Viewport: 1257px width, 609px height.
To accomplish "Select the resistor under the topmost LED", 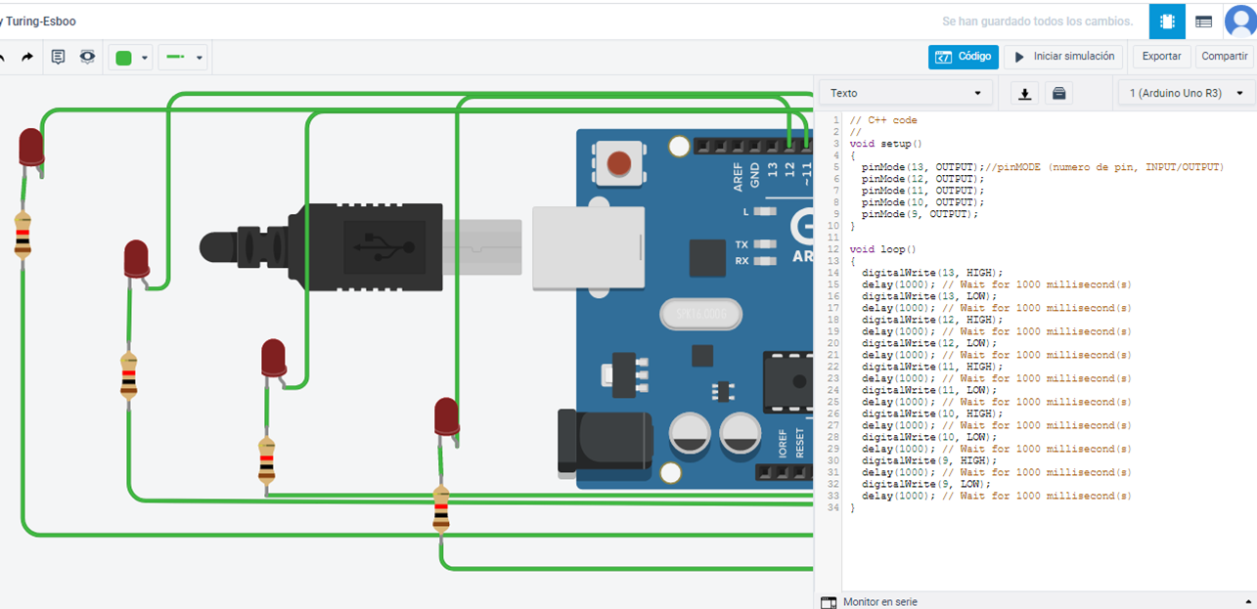I will click(x=23, y=235).
